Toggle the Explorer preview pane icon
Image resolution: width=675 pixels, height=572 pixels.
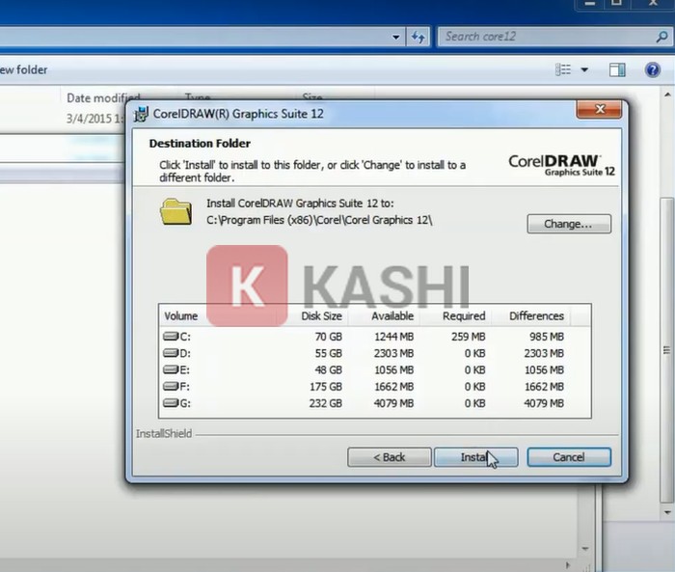coord(618,69)
